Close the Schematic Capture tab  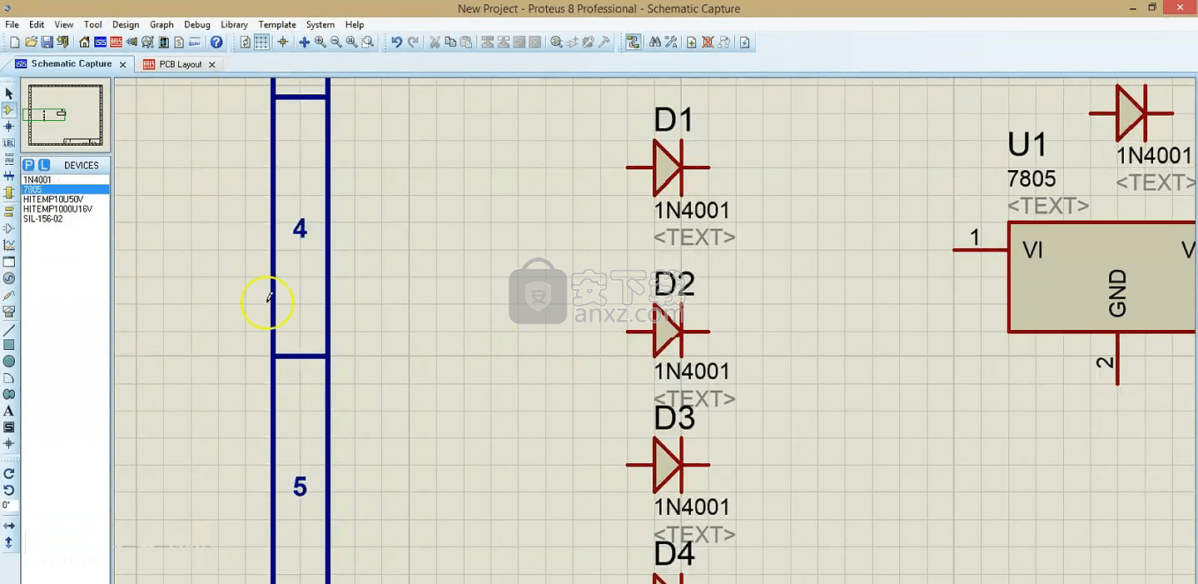(x=123, y=64)
